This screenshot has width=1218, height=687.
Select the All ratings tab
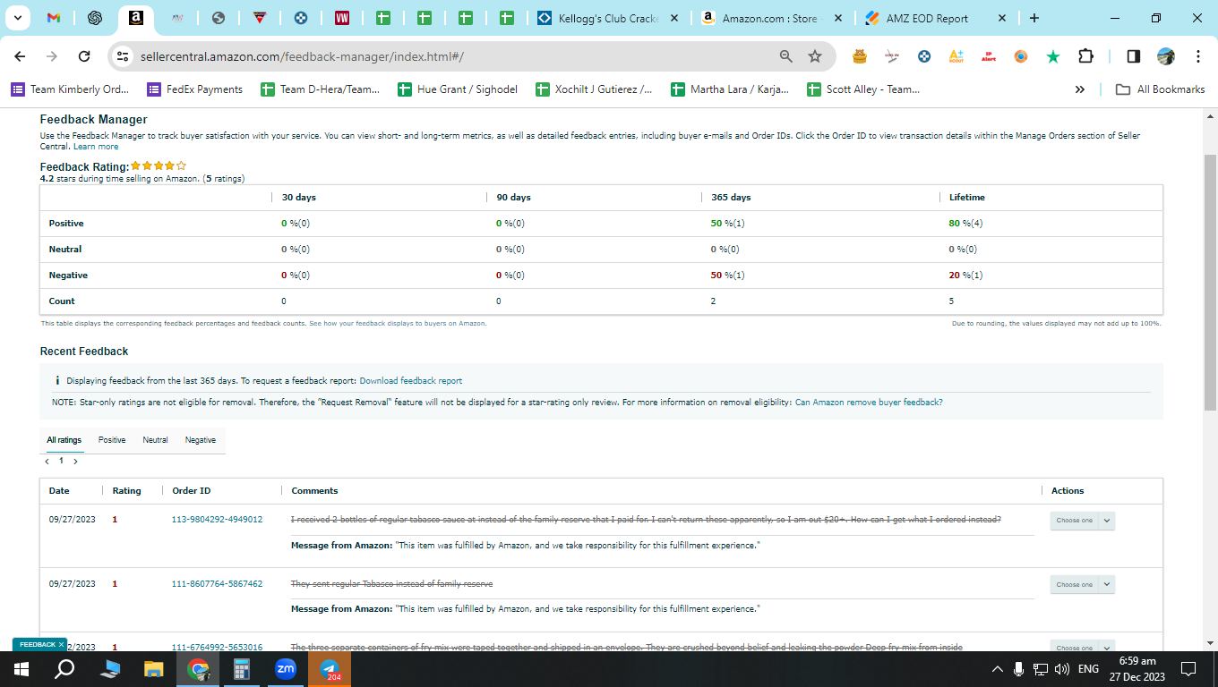tap(64, 440)
